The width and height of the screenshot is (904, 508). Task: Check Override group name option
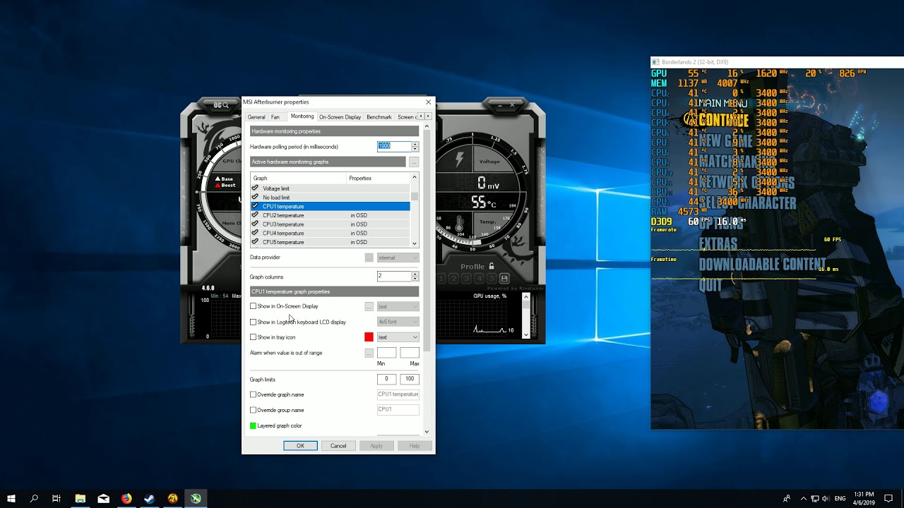(254, 410)
